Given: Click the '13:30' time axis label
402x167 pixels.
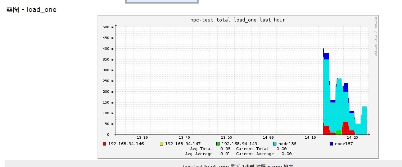Looking at the screenshot, I should [142, 138].
